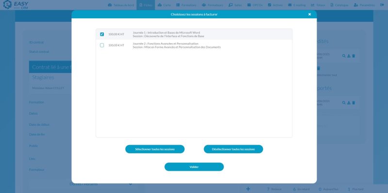Screen dimensions: 388x193
Task: Open OPCOs in the navigation bar
Action: coord(255,5)
